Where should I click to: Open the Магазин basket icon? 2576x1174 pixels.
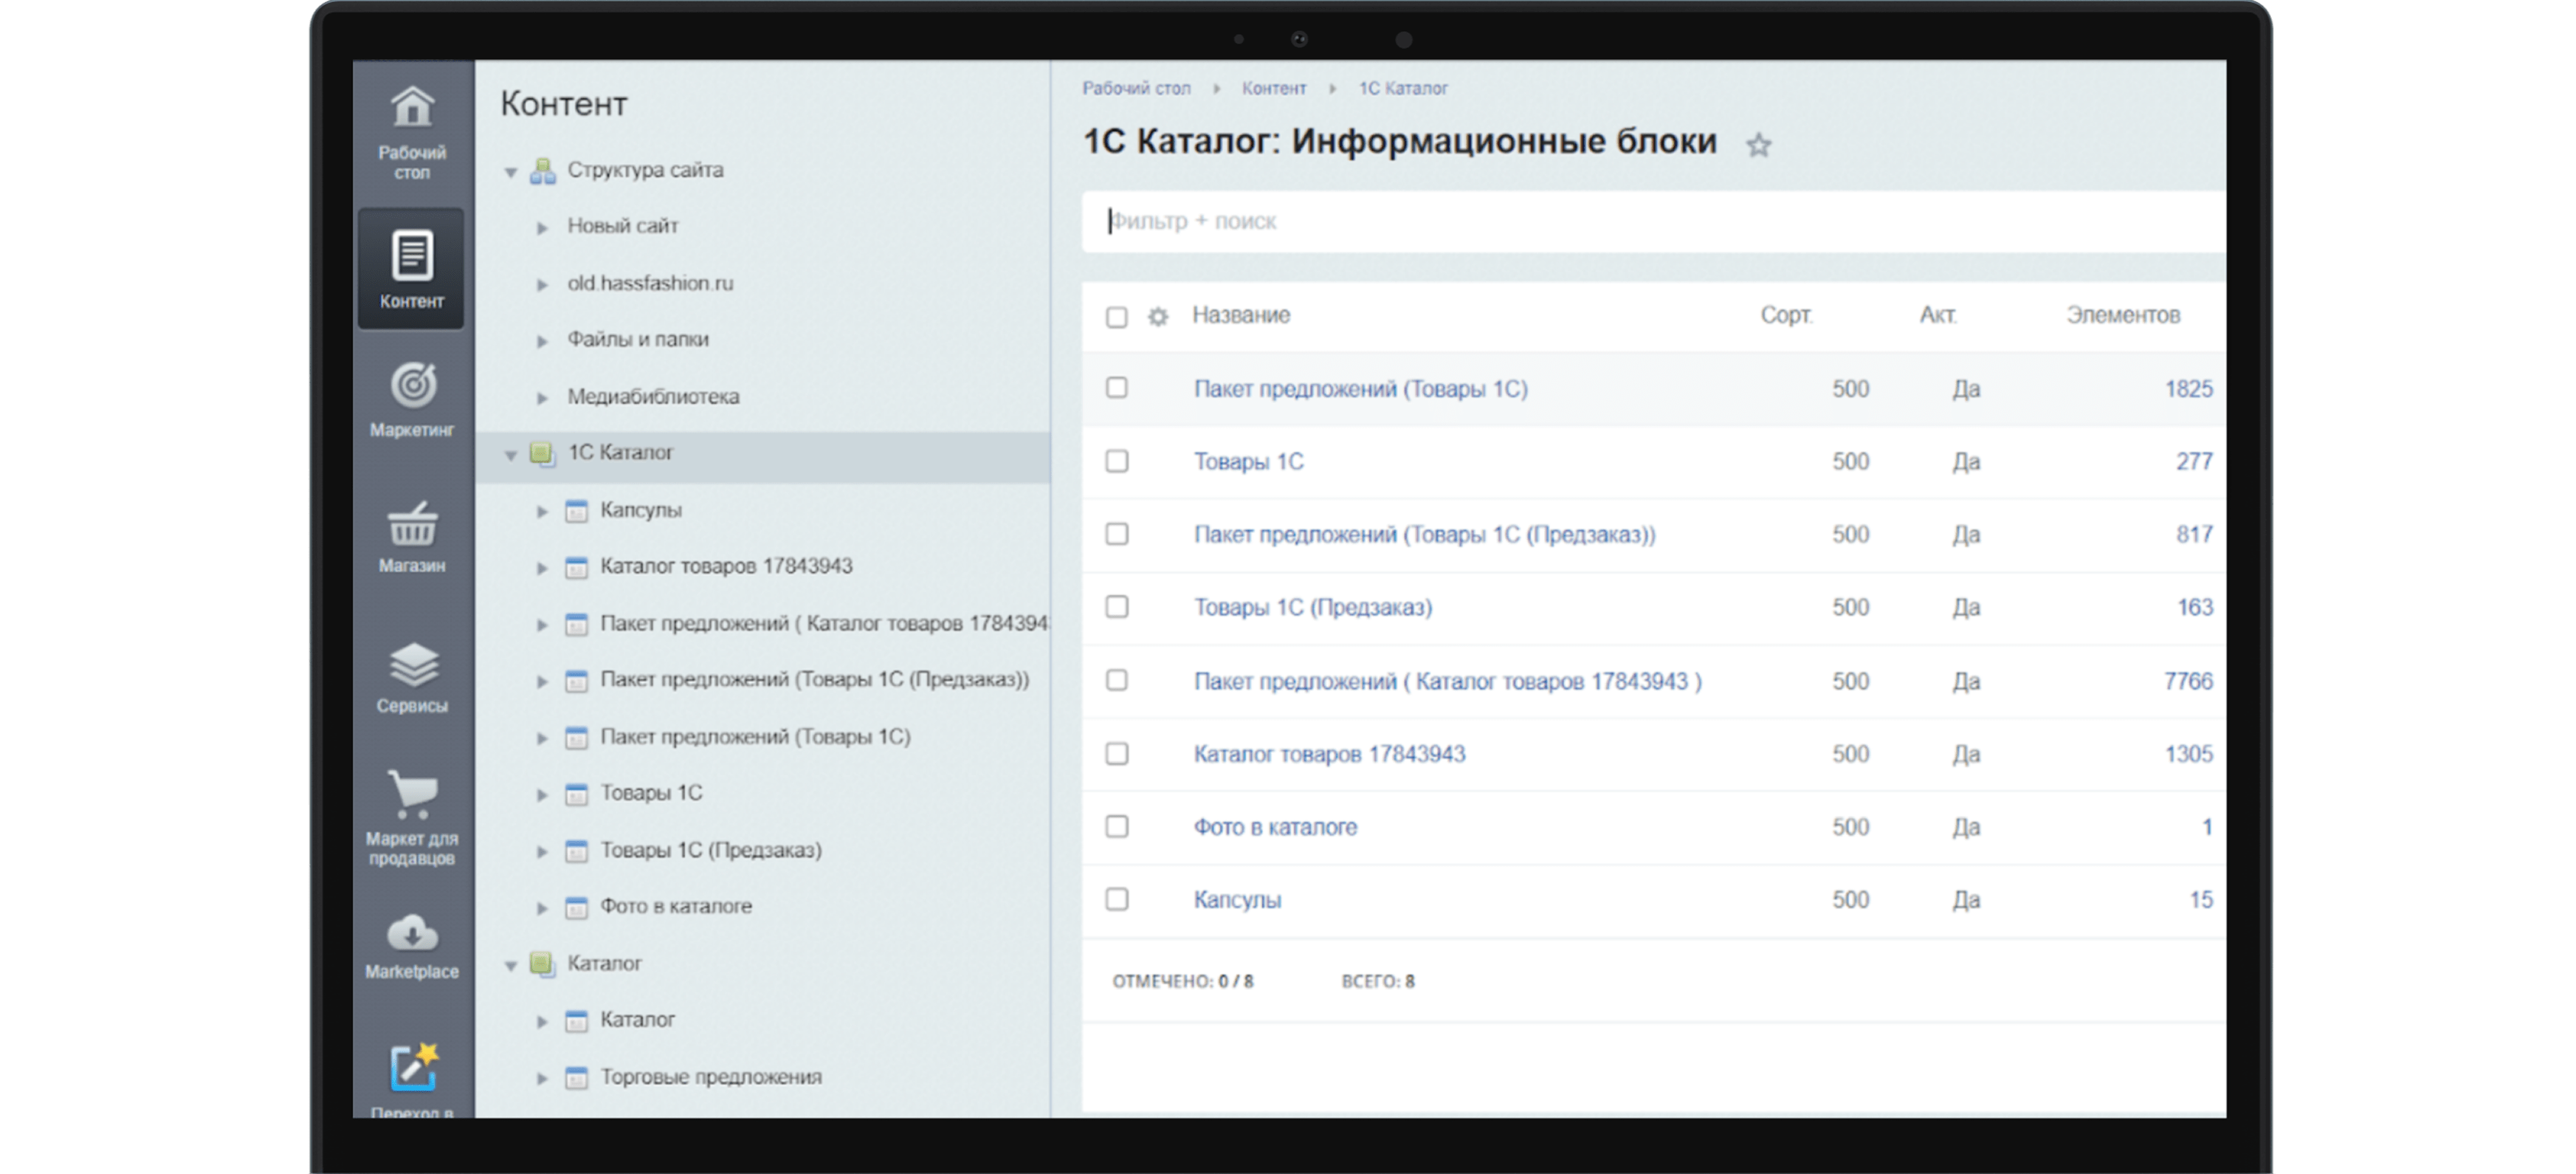(x=412, y=526)
